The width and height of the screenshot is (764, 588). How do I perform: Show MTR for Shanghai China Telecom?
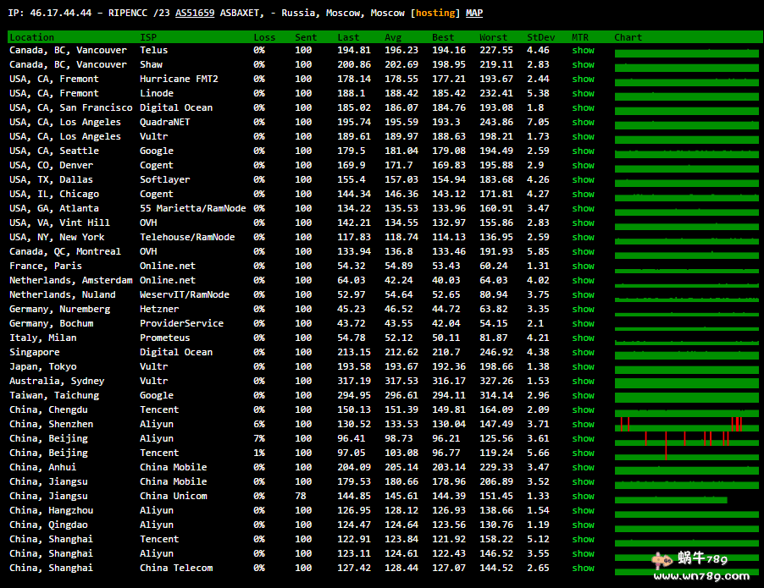coord(583,568)
